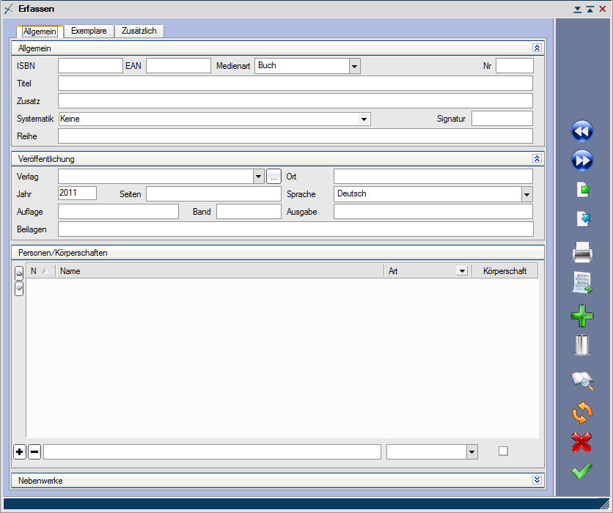Click the window's move-up arrow button
The height and width of the screenshot is (513, 613).
pyautogui.click(x=590, y=10)
